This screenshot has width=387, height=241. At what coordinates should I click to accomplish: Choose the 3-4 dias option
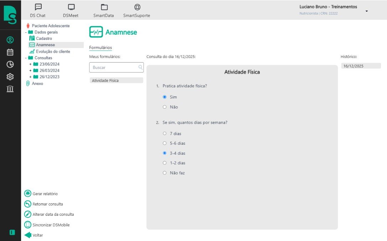[165, 153]
